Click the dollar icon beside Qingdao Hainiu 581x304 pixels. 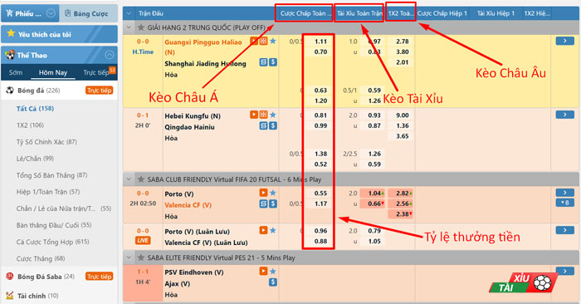pyautogui.click(x=273, y=125)
